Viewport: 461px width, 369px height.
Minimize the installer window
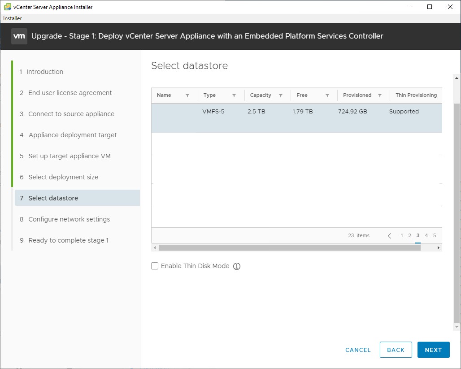pyautogui.click(x=409, y=7)
